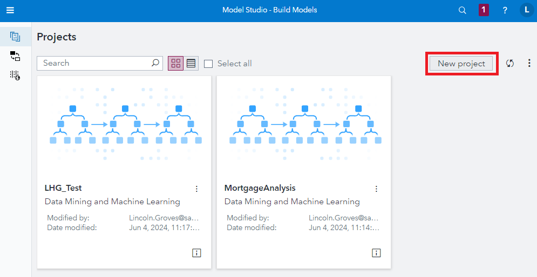
Task: Refresh the projects list
Action: pyautogui.click(x=510, y=63)
